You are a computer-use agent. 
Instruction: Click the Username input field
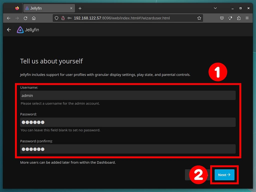pyautogui.click(x=127, y=95)
